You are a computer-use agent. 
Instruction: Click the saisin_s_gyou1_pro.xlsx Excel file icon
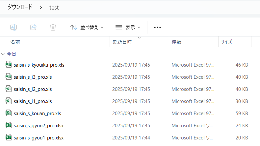[9, 137]
